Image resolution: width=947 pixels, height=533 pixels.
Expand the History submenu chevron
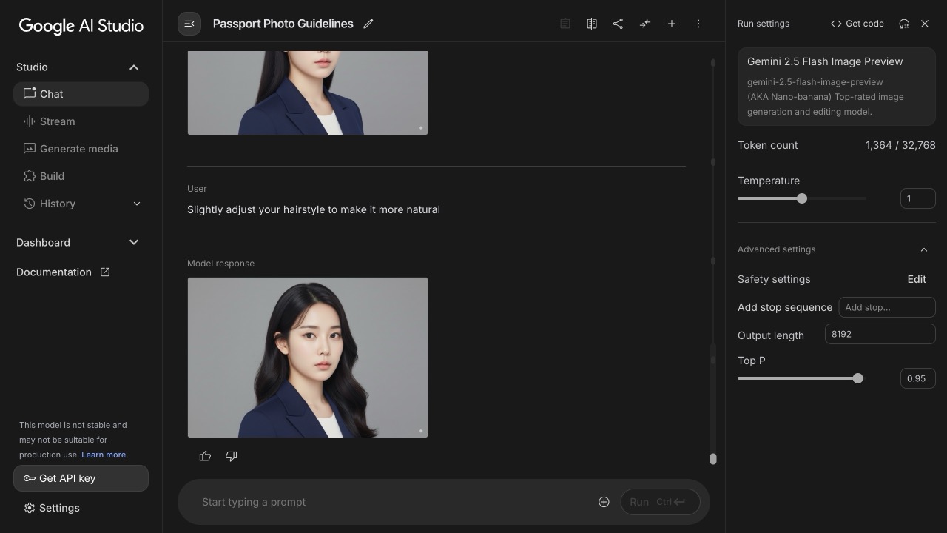pos(137,204)
